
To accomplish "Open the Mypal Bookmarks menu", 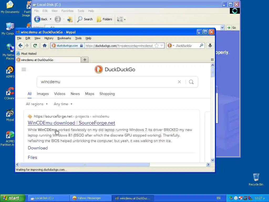I will 64,38.
